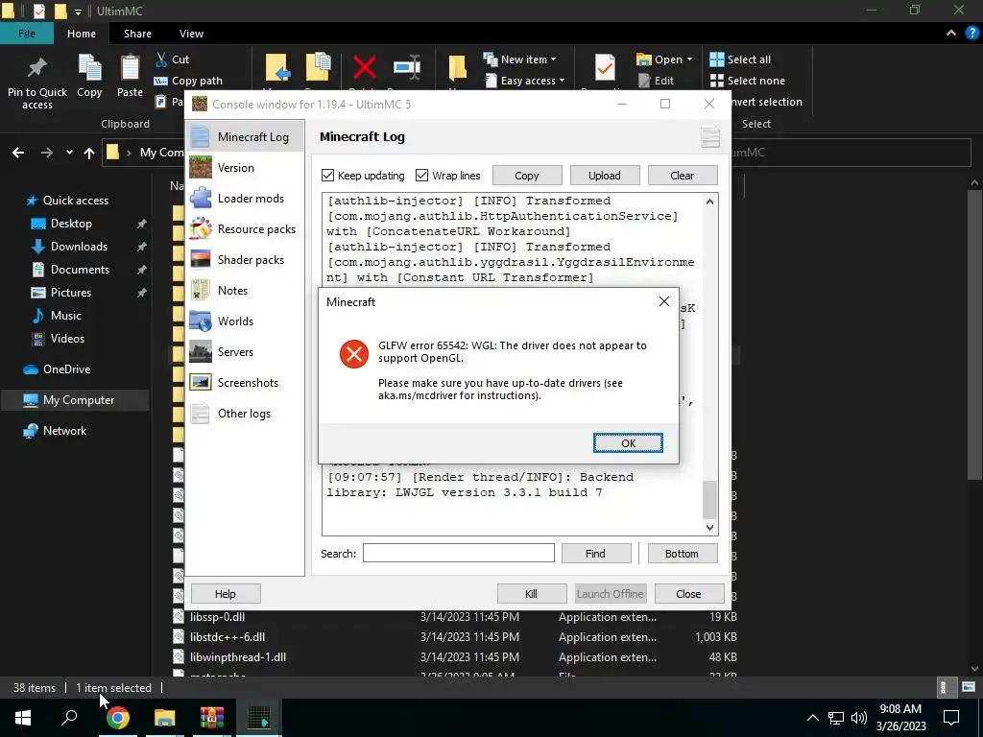The height and width of the screenshot is (737, 983).
Task: Click the log scrollbar up arrow
Action: [x=709, y=202]
